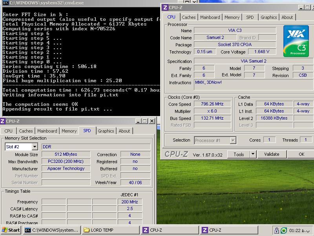Click the padlock icon in system tray
Image resolution: width=314 pixels, height=236 pixels.
click(x=277, y=230)
